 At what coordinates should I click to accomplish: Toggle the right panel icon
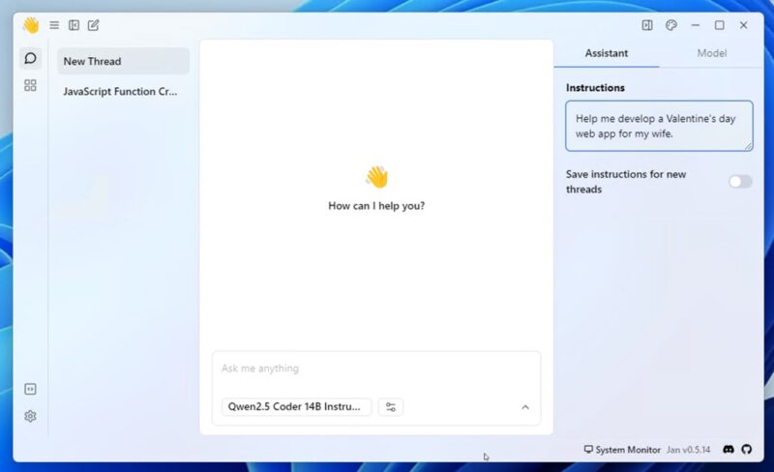tap(647, 25)
